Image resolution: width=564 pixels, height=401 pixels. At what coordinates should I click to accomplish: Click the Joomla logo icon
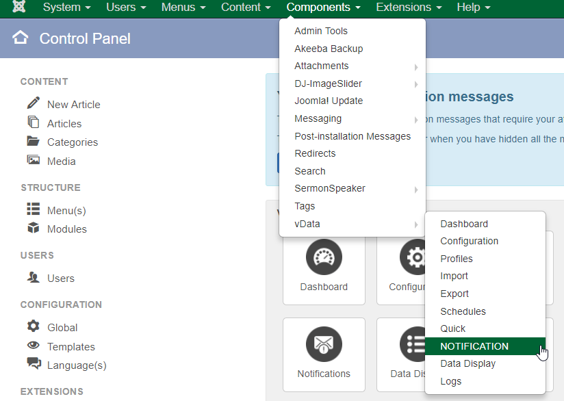tap(20, 8)
